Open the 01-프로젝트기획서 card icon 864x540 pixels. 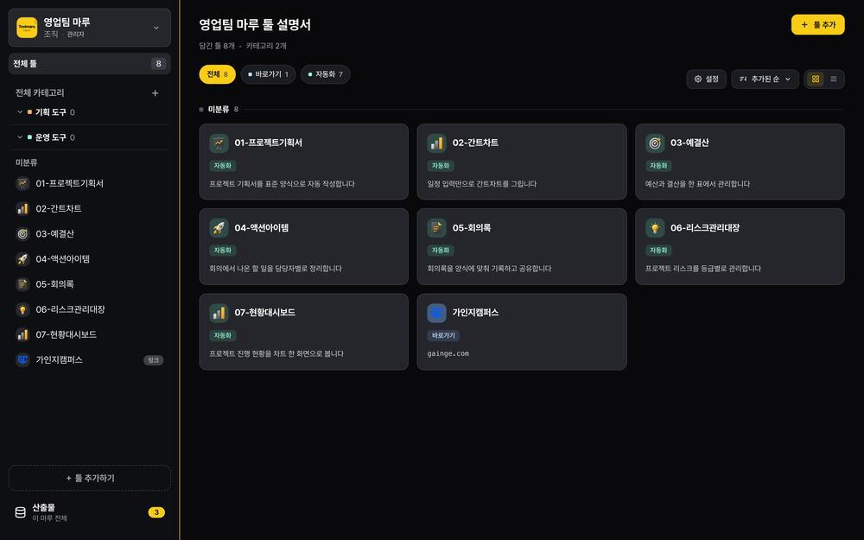(x=219, y=143)
